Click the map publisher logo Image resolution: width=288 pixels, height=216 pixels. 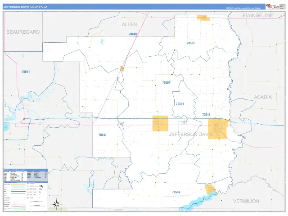pos(273,6)
